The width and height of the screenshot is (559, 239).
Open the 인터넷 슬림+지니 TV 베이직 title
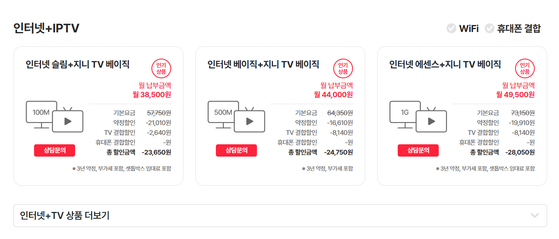[x=78, y=64]
